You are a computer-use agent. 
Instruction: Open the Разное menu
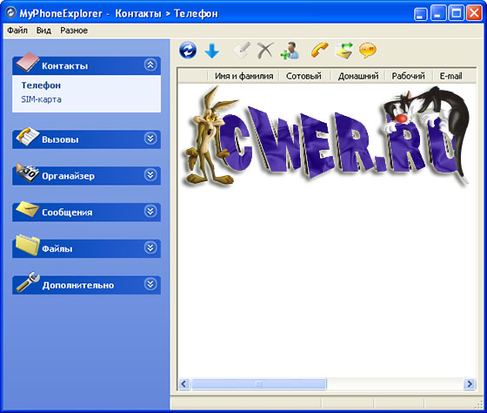pyautogui.click(x=74, y=30)
